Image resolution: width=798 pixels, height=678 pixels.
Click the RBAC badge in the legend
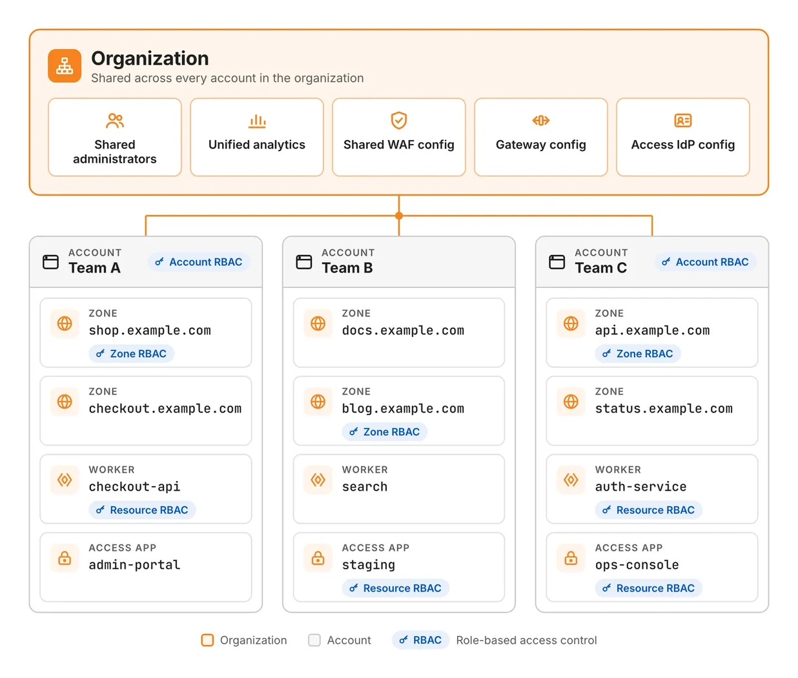420,640
